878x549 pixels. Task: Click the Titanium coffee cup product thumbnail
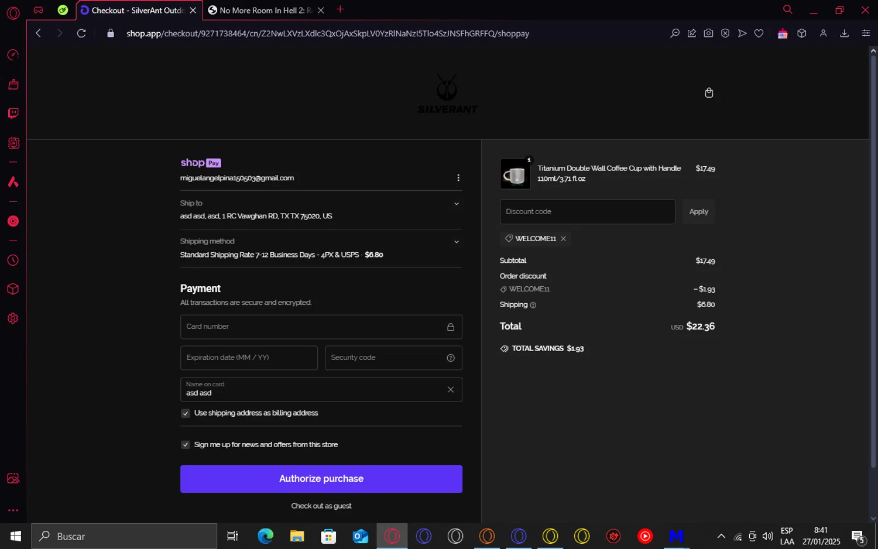(515, 174)
